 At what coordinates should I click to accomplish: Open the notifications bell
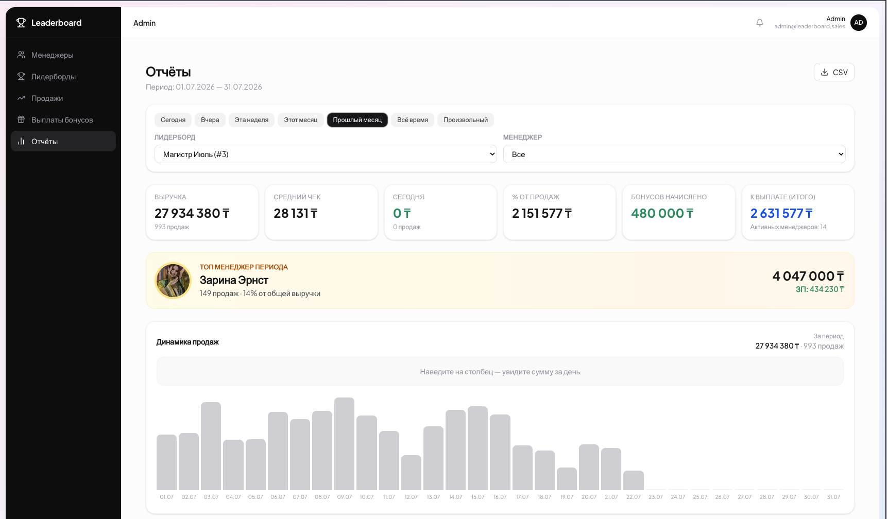760,23
